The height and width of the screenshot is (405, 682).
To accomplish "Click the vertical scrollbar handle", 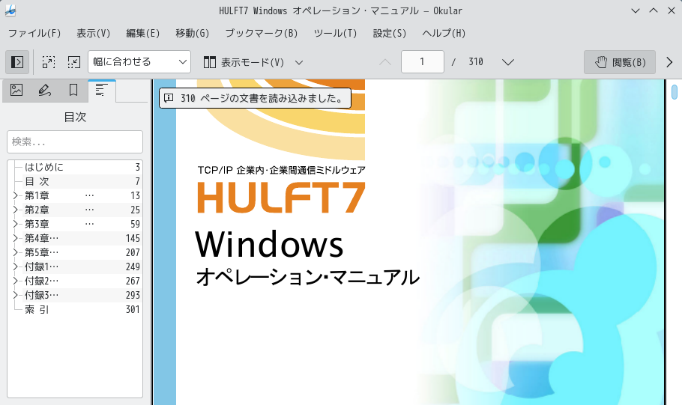I will click(675, 92).
